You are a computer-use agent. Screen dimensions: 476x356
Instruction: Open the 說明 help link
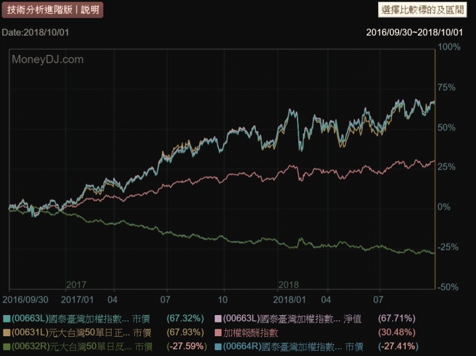click(90, 10)
